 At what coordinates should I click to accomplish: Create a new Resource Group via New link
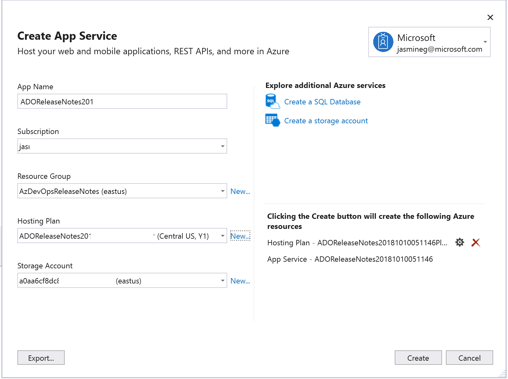point(240,191)
